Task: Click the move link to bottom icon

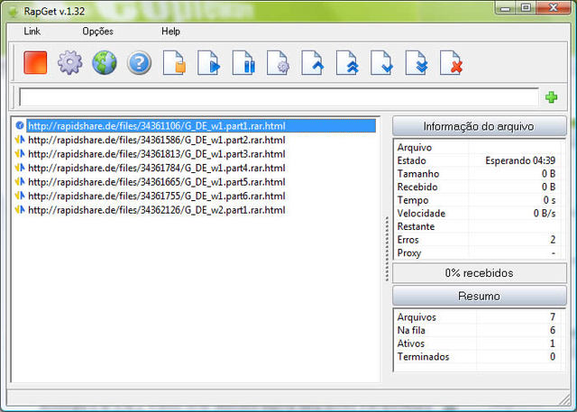Action: click(417, 63)
